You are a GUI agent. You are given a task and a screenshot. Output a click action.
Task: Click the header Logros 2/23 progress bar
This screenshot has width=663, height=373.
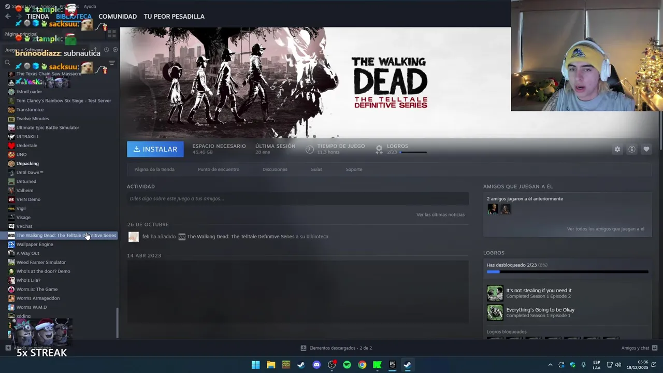(x=413, y=152)
